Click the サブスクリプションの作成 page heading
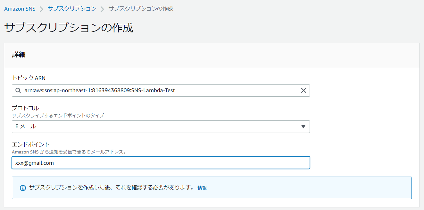 coord(69,28)
